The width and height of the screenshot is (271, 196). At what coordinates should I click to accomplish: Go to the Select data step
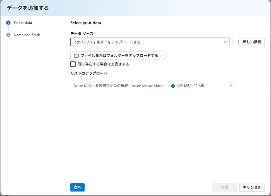coord(23,23)
